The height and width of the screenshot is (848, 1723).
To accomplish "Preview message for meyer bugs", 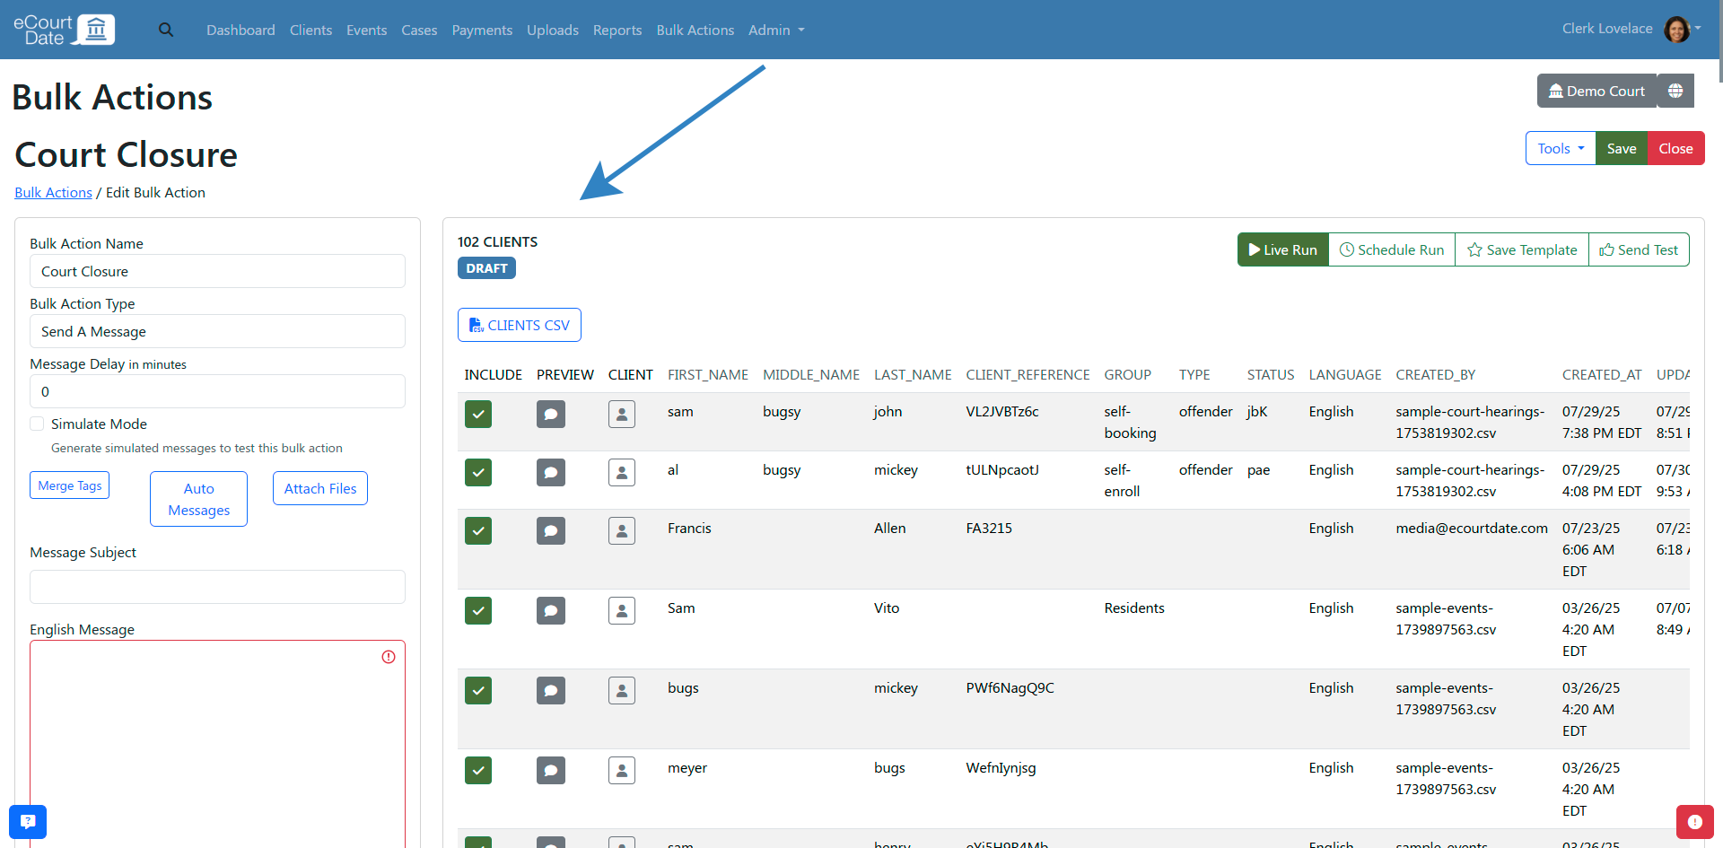I will point(551,770).
